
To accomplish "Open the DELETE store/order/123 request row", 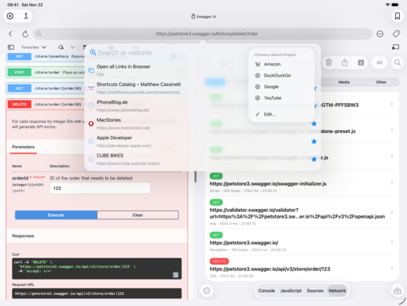I will point(302,268).
